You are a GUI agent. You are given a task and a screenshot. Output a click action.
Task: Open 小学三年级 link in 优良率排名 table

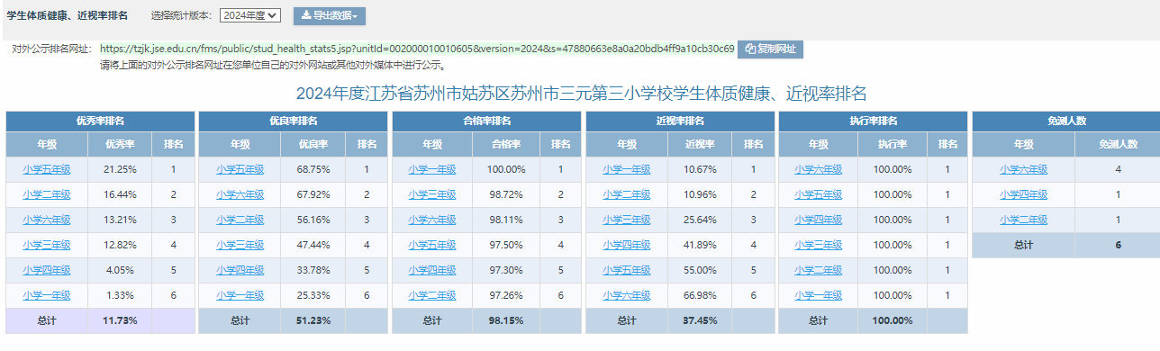coord(240,245)
